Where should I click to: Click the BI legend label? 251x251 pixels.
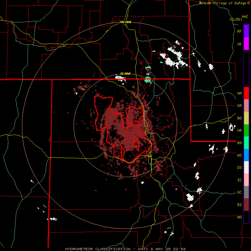coord(239,205)
